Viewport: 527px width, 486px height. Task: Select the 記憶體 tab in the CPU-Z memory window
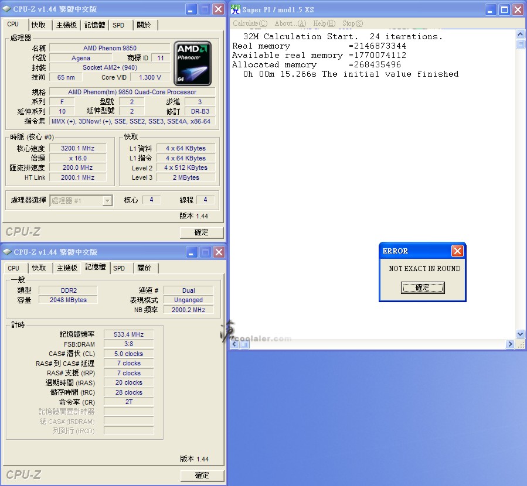pyautogui.click(x=96, y=267)
